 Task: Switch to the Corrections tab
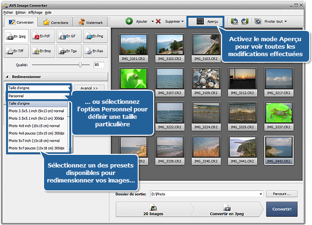(56, 22)
